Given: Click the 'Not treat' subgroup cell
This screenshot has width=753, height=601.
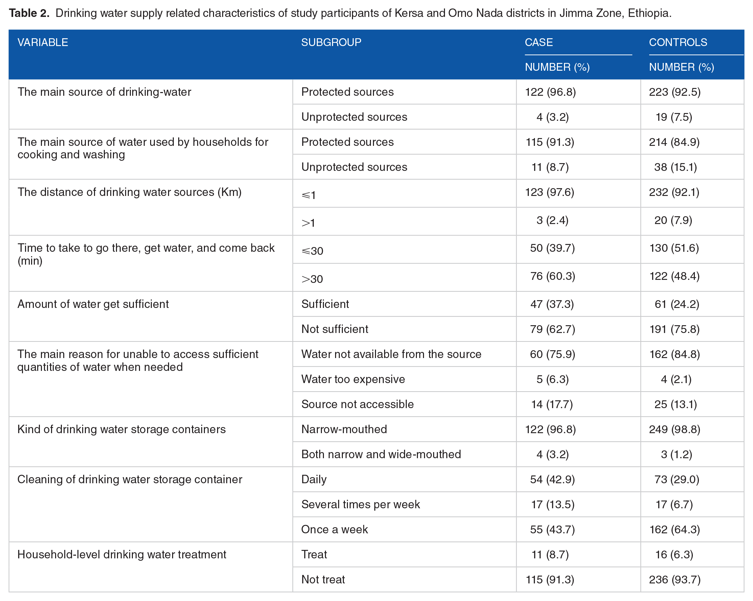Looking at the screenshot, I should (x=323, y=580).
